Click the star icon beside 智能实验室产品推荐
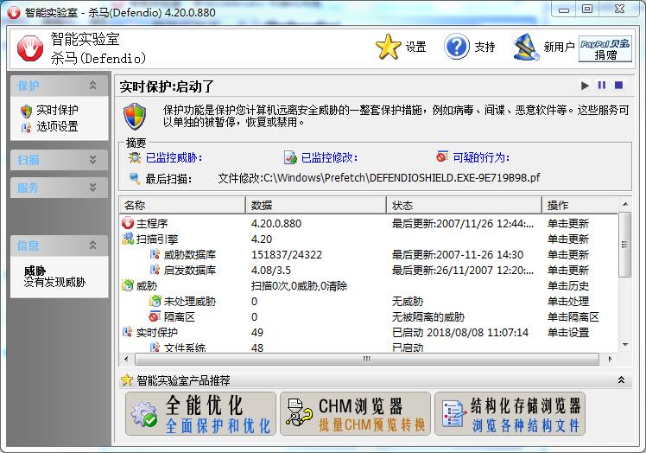Screen dimensions: 646x453 pyautogui.click(x=127, y=380)
